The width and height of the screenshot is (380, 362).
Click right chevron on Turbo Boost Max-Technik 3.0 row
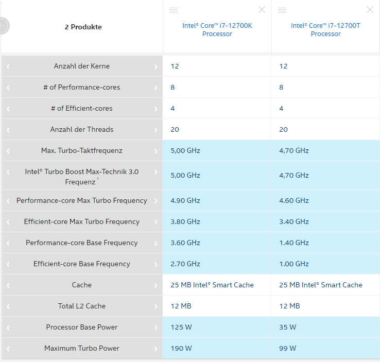(156, 172)
